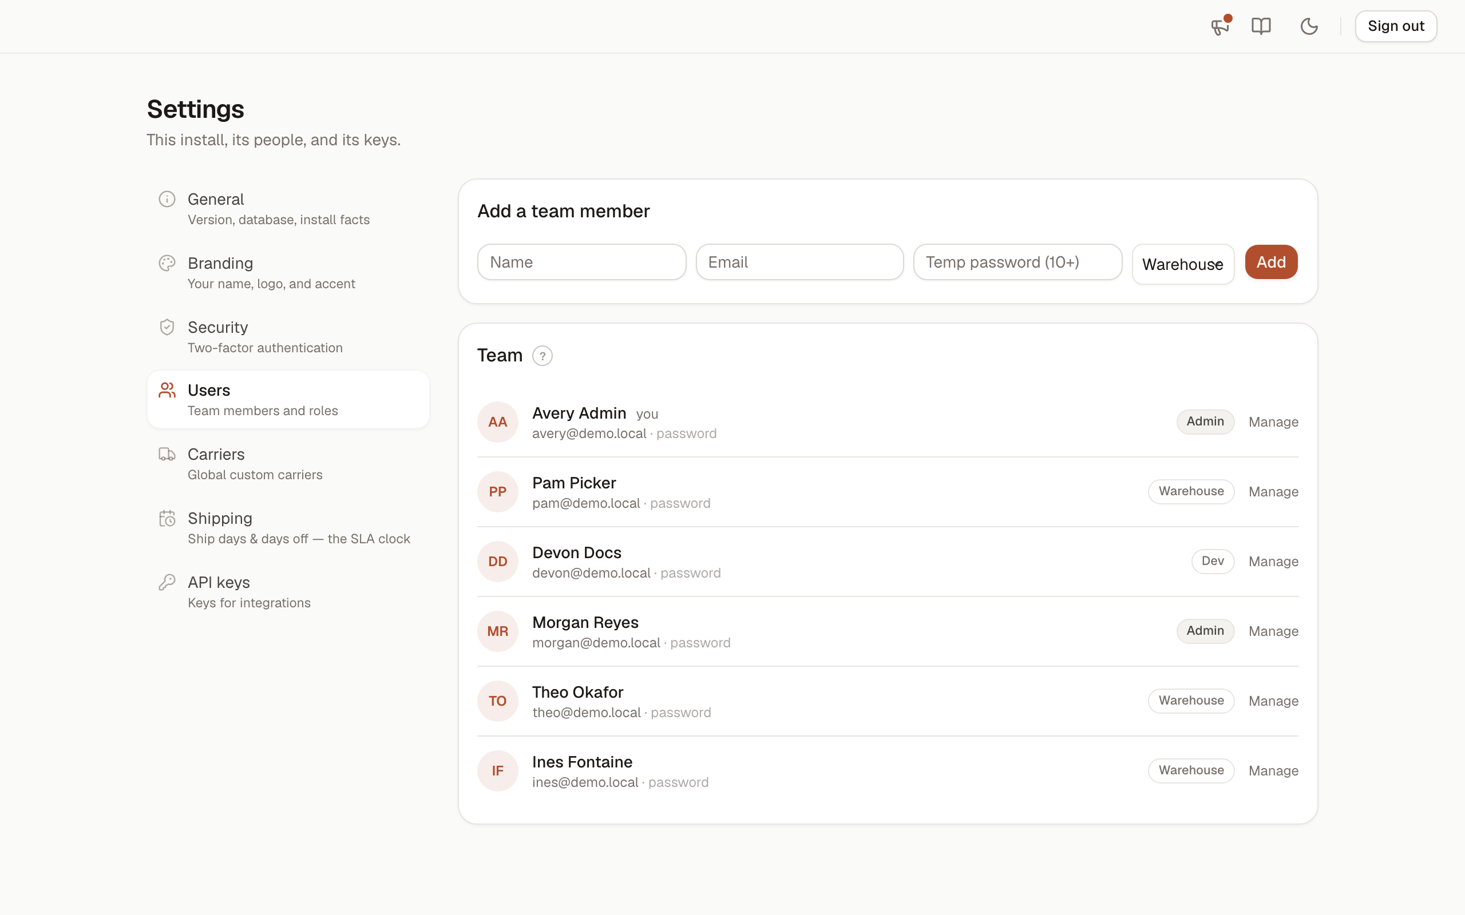Click the General info circle icon
The image size is (1465, 915).
(x=167, y=199)
